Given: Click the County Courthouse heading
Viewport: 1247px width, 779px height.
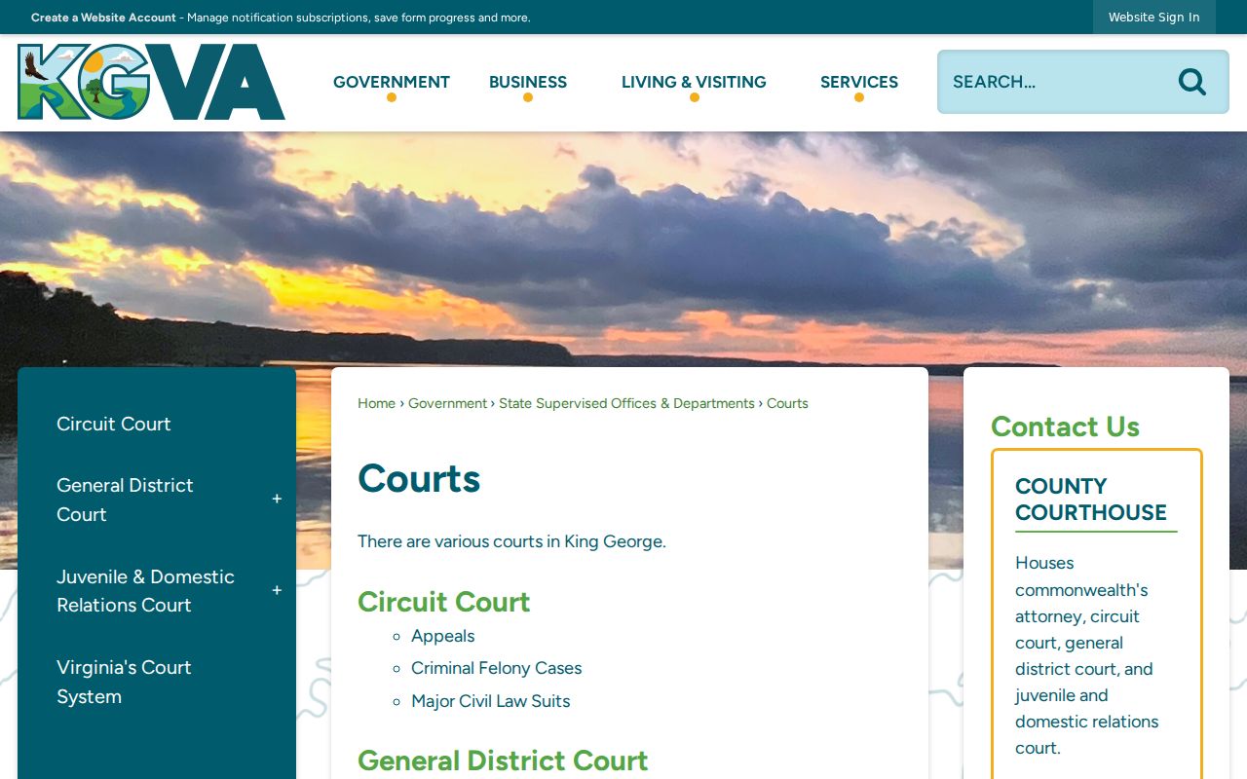Looking at the screenshot, I should [x=1091, y=500].
